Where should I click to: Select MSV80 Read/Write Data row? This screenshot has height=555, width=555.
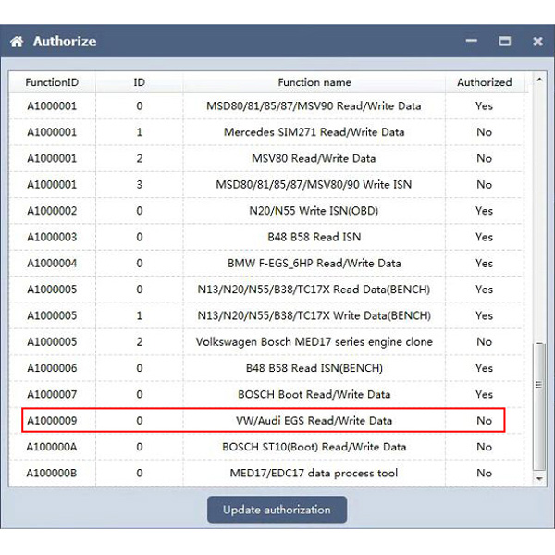click(266, 158)
